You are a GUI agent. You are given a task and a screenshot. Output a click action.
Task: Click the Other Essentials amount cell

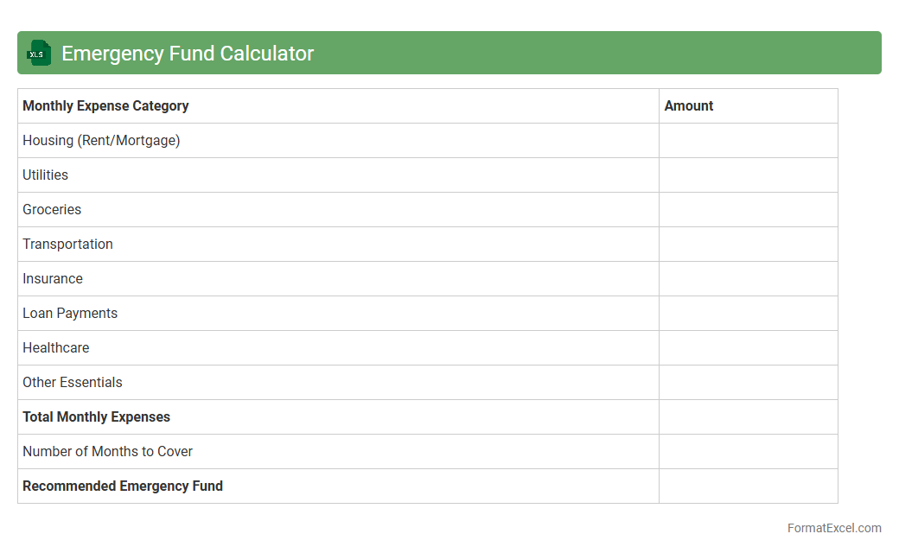748,383
